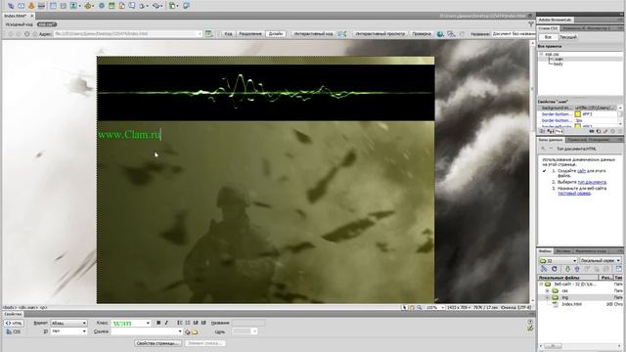This screenshot has height=352, width=626.
Task: Open the ID dropdown in Properties
Action: click(x=68, y=331)
